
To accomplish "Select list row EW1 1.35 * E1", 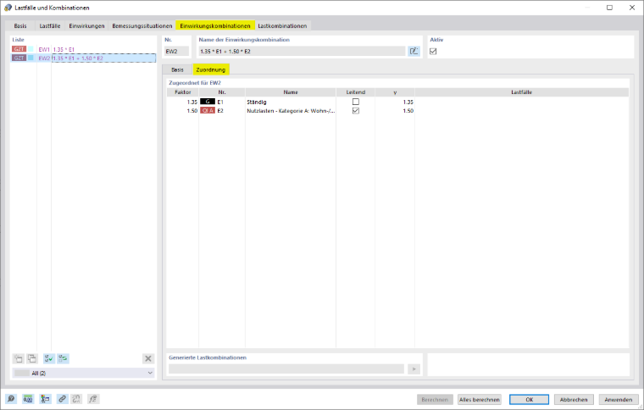I will [83, 49].
